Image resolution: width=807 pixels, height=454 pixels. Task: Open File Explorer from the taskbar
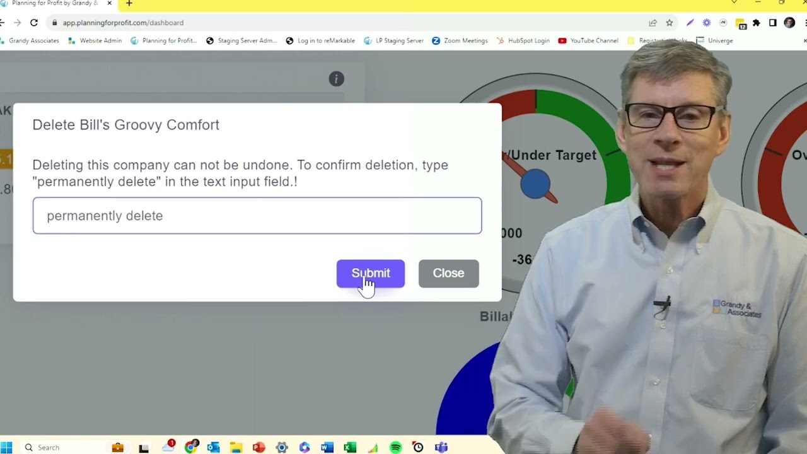[x=236, y=448]
